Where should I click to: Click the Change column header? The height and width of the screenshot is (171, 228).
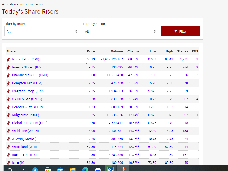pyautogui.click(x=133, y=51)
